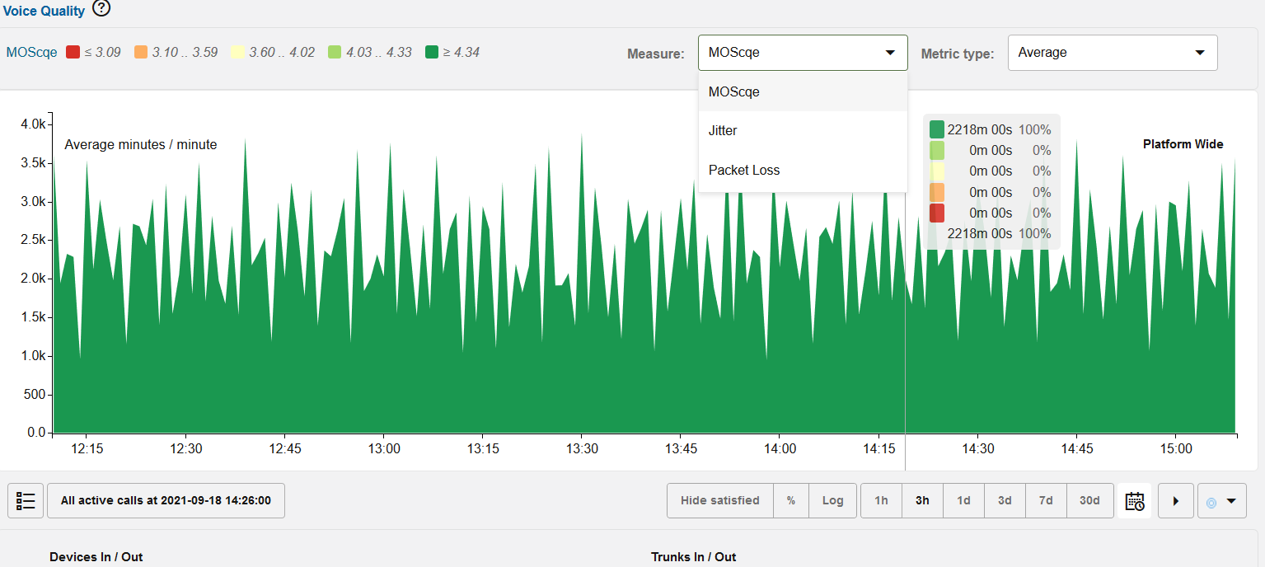Open the calendar date-time picker
The image size is (1265, 567).
(1135, 500)
